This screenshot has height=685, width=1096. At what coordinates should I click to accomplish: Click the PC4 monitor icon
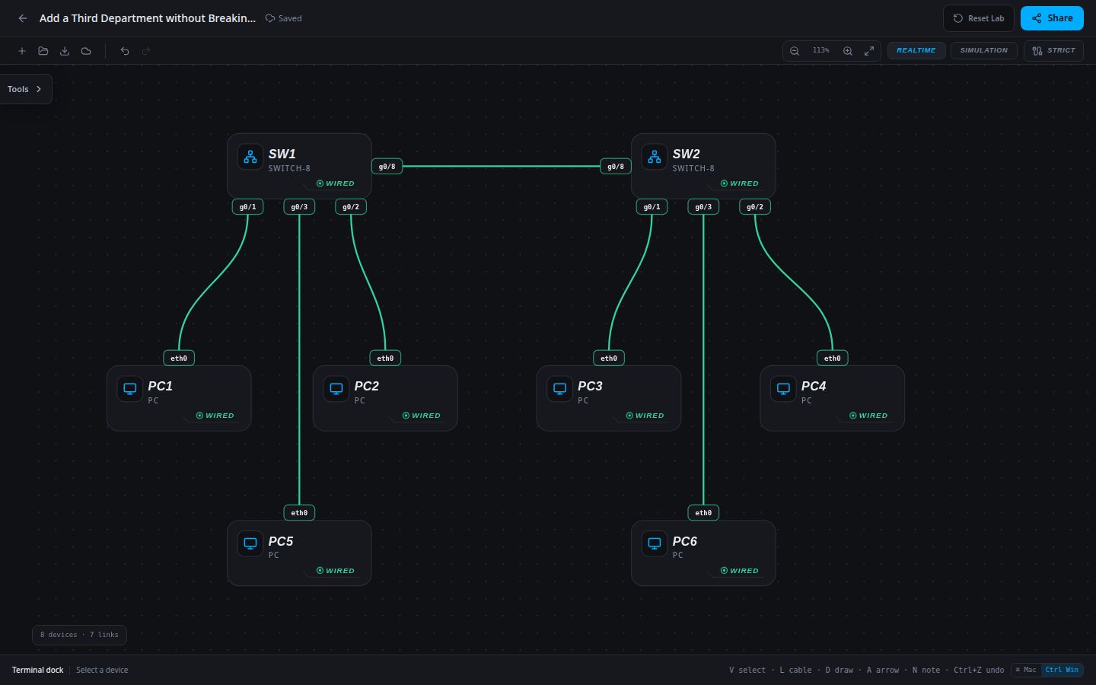pyautogui.click(x=783, y=389)
